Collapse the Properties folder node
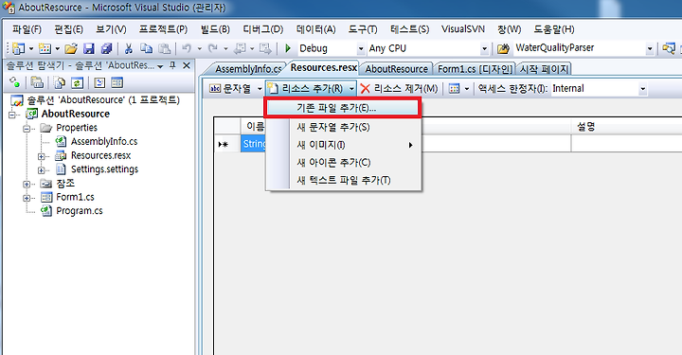Viewport: 682px width, 355px height. [27, 129]
